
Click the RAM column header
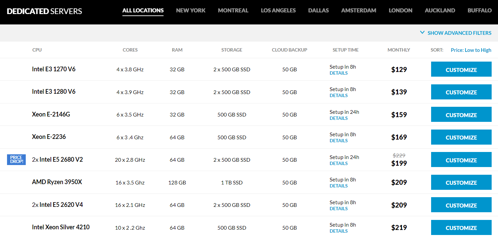[177, 50]
